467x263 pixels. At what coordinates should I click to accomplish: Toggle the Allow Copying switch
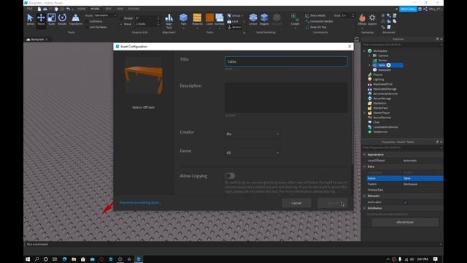[230, 176]
